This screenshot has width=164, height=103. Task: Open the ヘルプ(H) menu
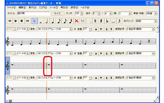(85, 7)
